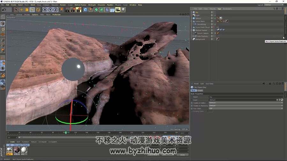Screen dimensions: 287x161
Task: Click the Apply button in coordinates panel
Action: tap(182, 155)
